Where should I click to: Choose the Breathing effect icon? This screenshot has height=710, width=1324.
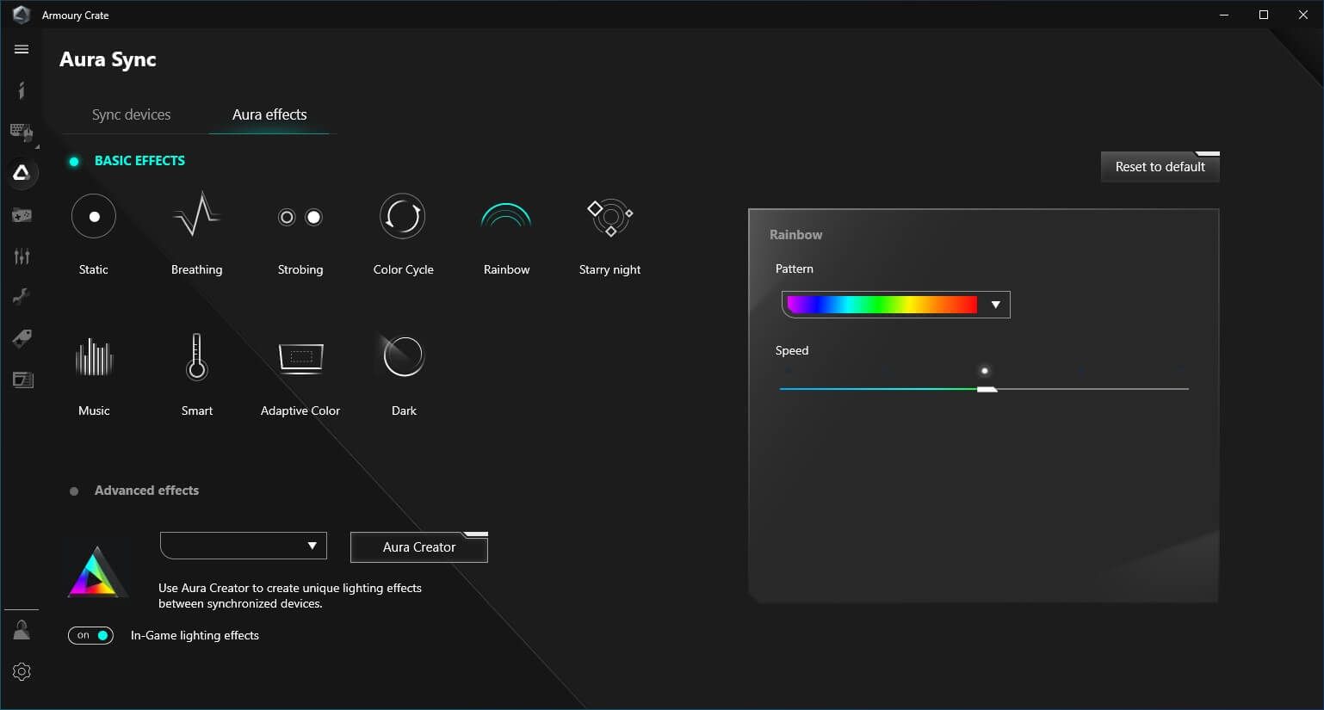pos(196,216)
